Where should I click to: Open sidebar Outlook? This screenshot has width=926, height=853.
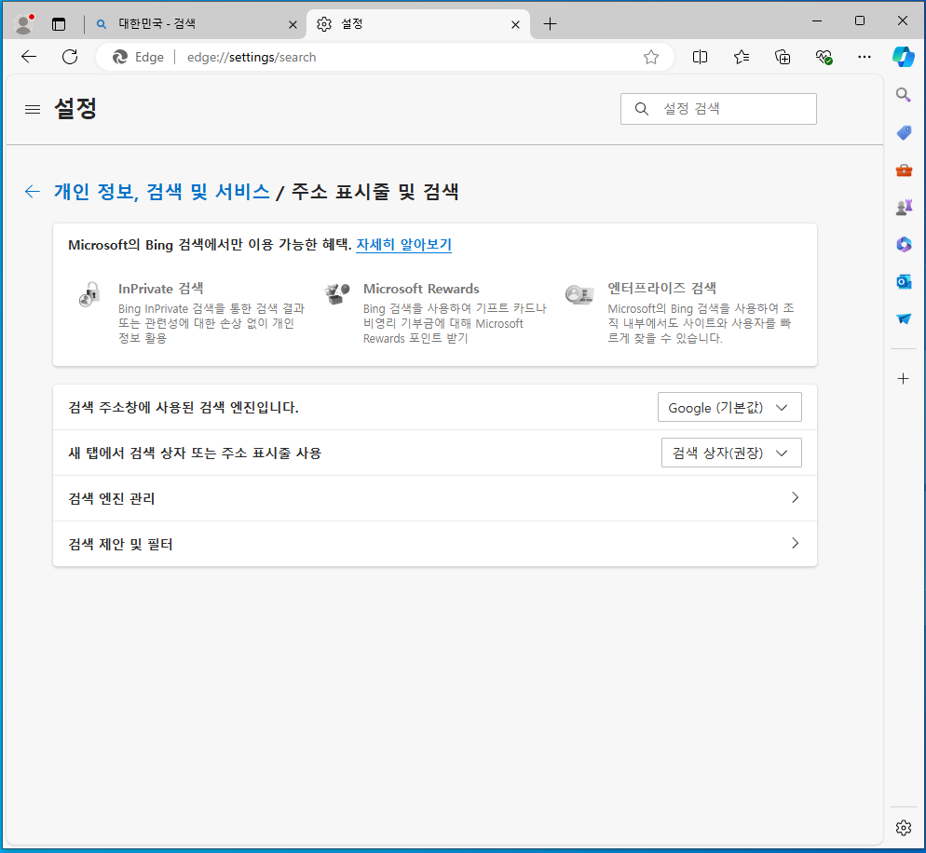pyautogui.click(x=903, y=281)
